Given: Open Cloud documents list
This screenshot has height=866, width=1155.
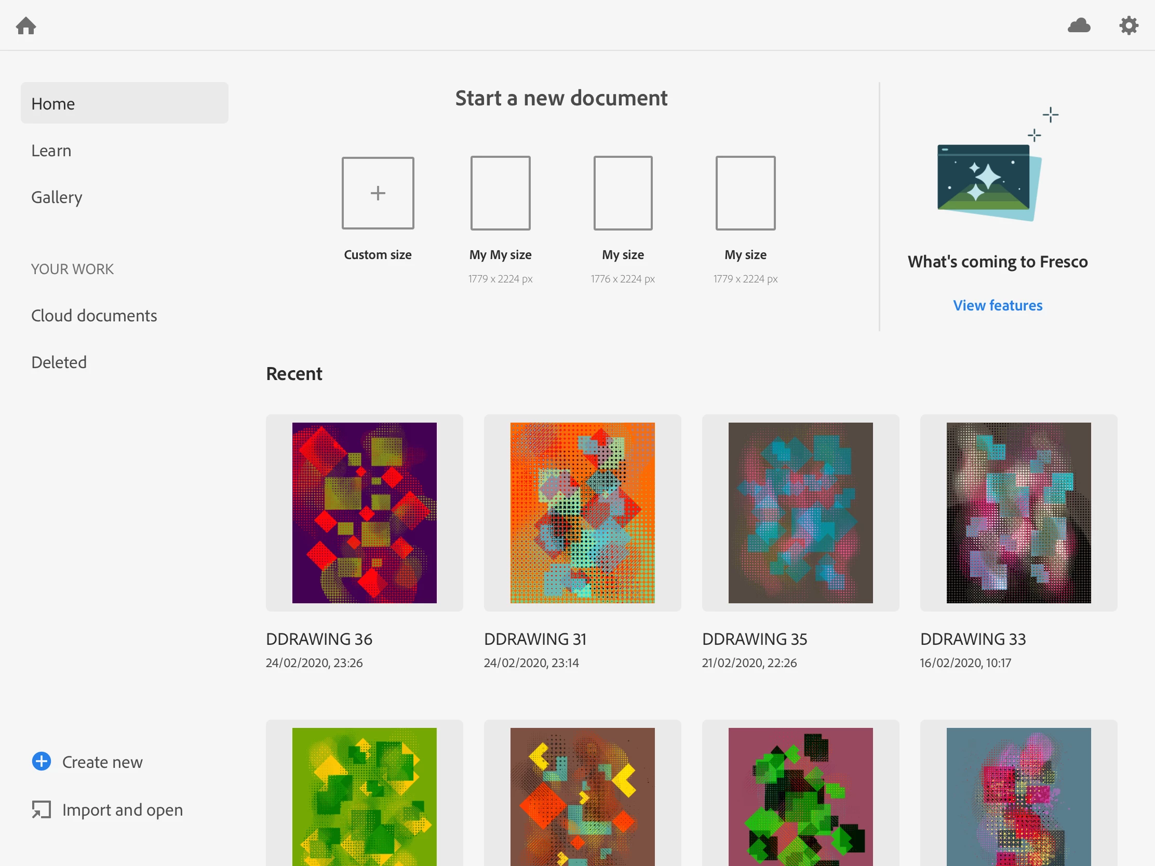Looking at the screenshot, I should (x=94, y=316).
